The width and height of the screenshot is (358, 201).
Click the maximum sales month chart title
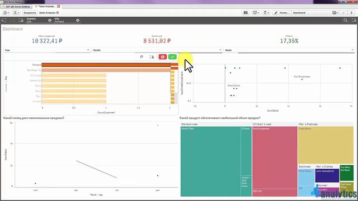click(34, 118)
